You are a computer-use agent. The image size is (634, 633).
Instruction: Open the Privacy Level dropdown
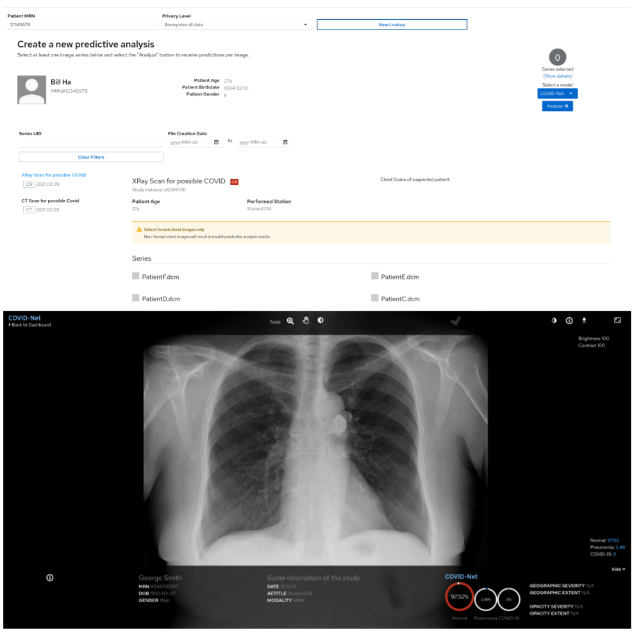[x=237, y=24]
